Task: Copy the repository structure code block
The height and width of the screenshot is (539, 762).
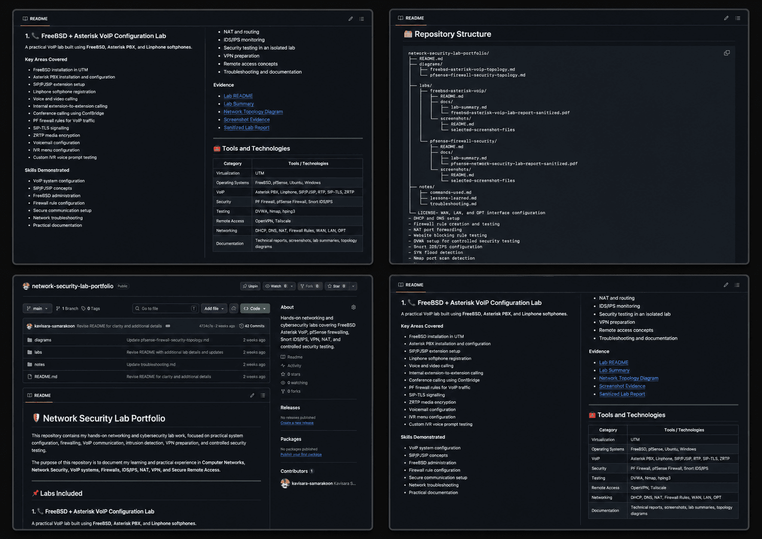Action: pyautogui.click(x=727, y=53)
